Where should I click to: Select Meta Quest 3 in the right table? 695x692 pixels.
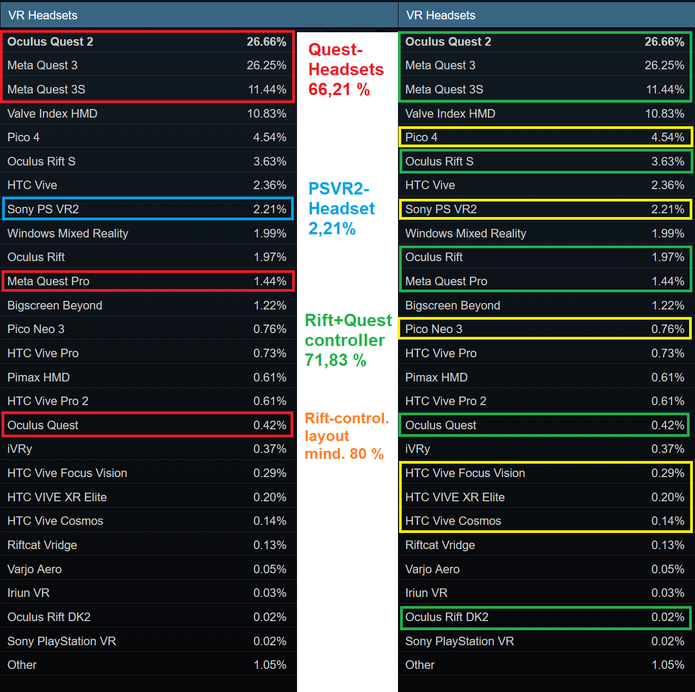pyautogui.click(x=546, y=66)
